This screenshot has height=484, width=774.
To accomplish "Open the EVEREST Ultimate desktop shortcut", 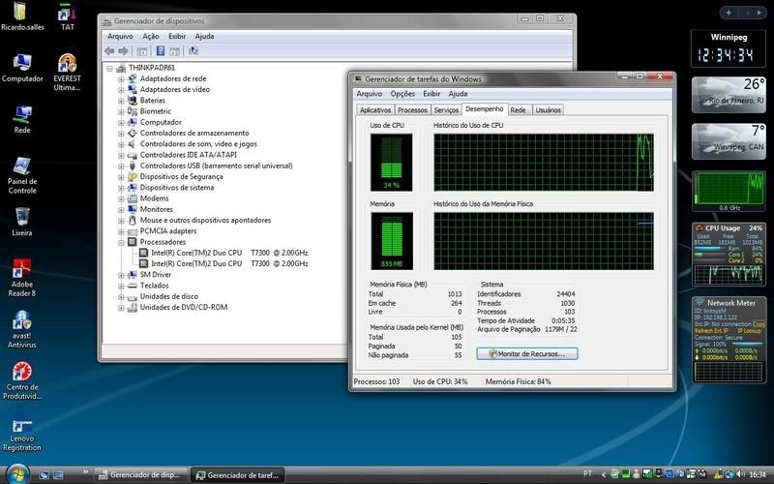I will click(67, 64).
